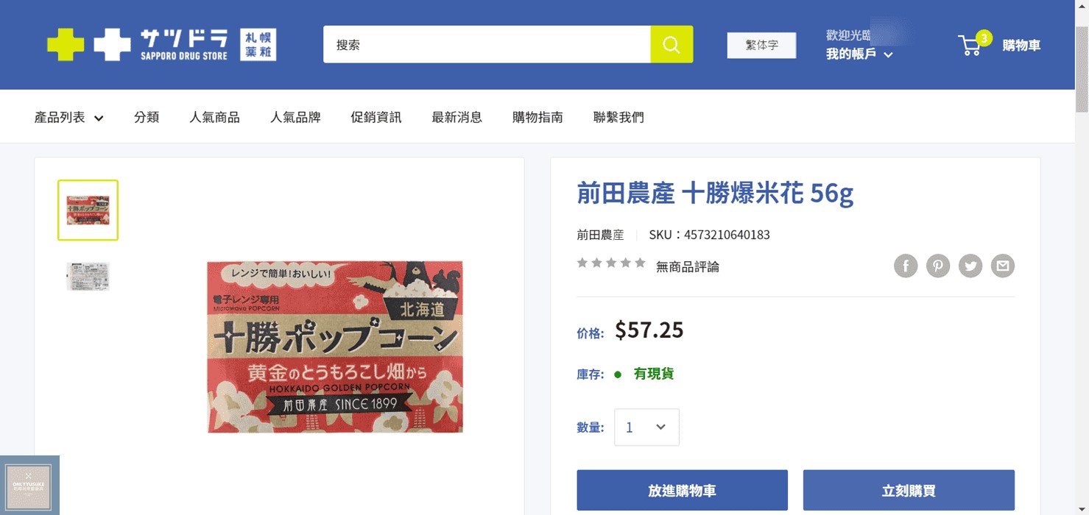Share the product on Pinterest

tap(937, 266)
